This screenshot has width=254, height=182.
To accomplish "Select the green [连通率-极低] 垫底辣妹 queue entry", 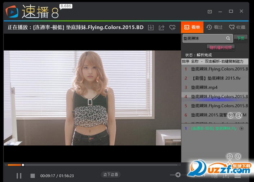I will point(214,129).
